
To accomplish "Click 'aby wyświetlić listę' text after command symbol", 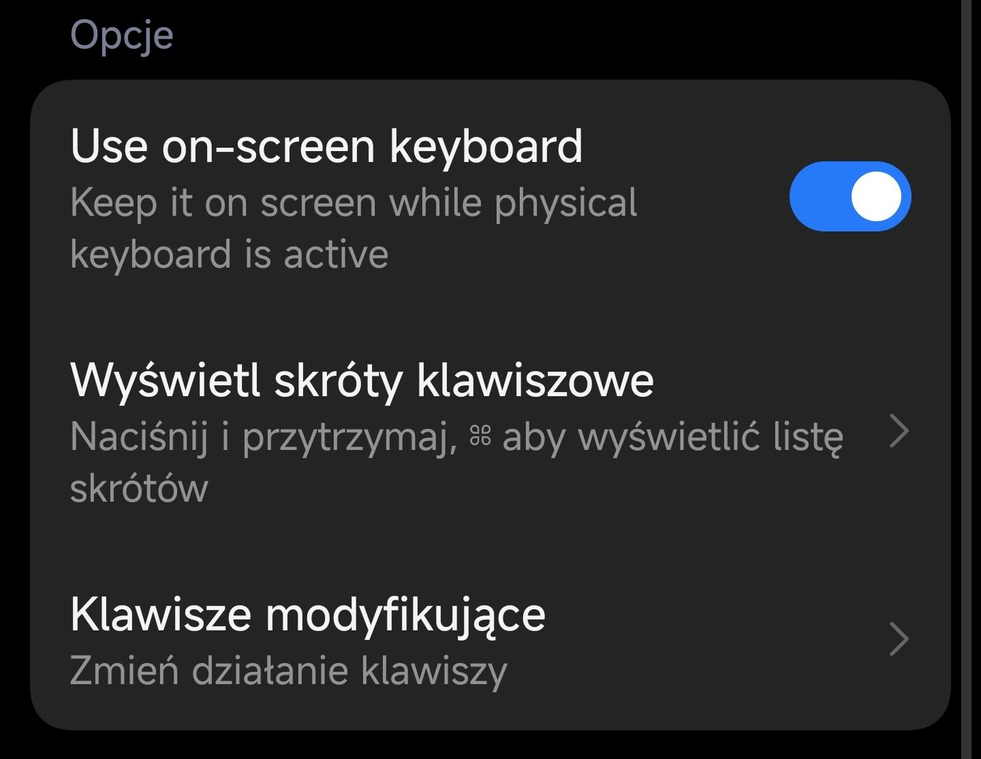I will point(672,436).
